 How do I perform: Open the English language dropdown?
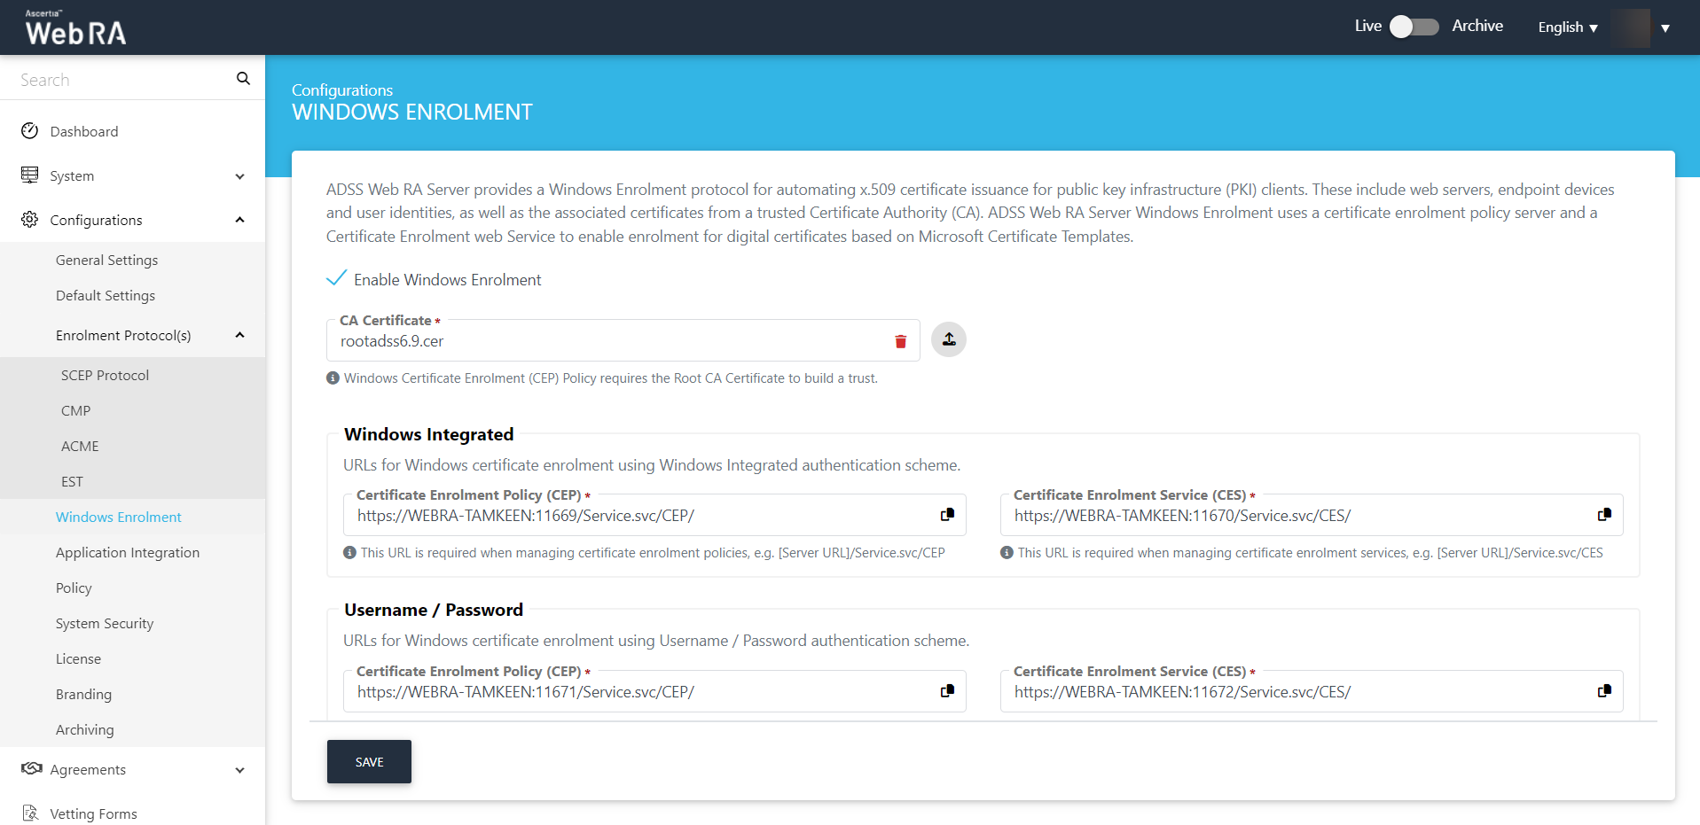tap(1568, 27)
